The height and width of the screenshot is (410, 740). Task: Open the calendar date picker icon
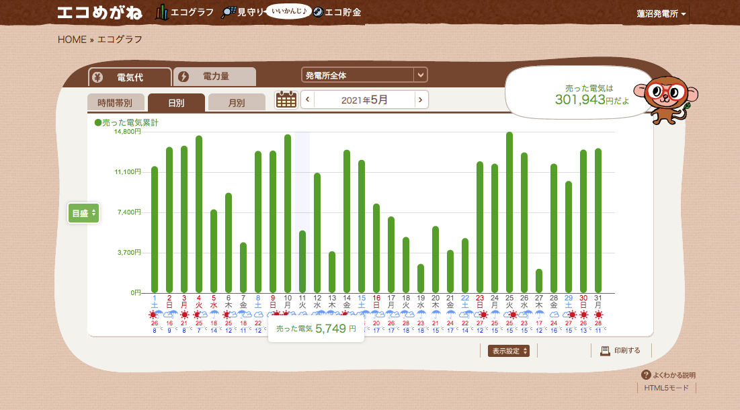point(286,100)
